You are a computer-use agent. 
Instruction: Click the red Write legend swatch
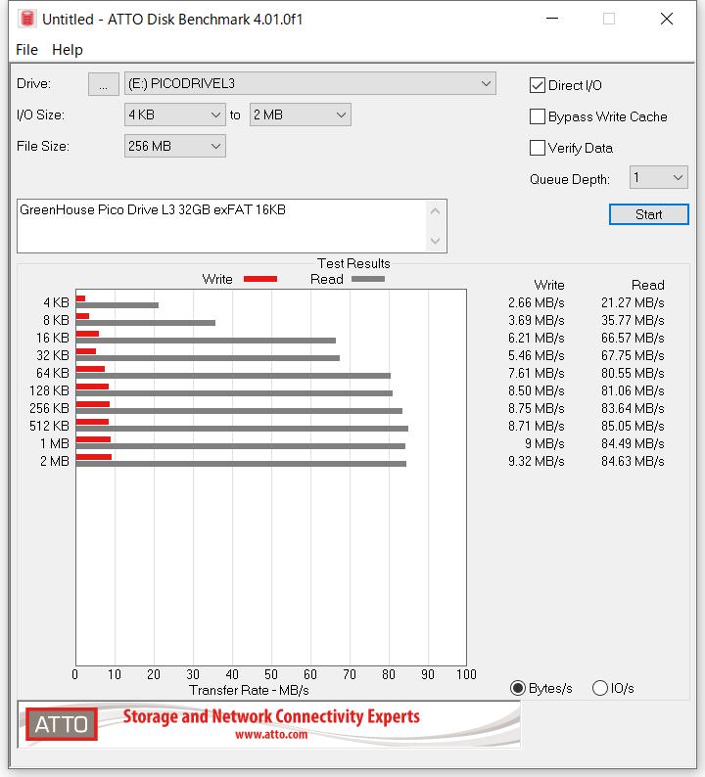click(260, 279)
